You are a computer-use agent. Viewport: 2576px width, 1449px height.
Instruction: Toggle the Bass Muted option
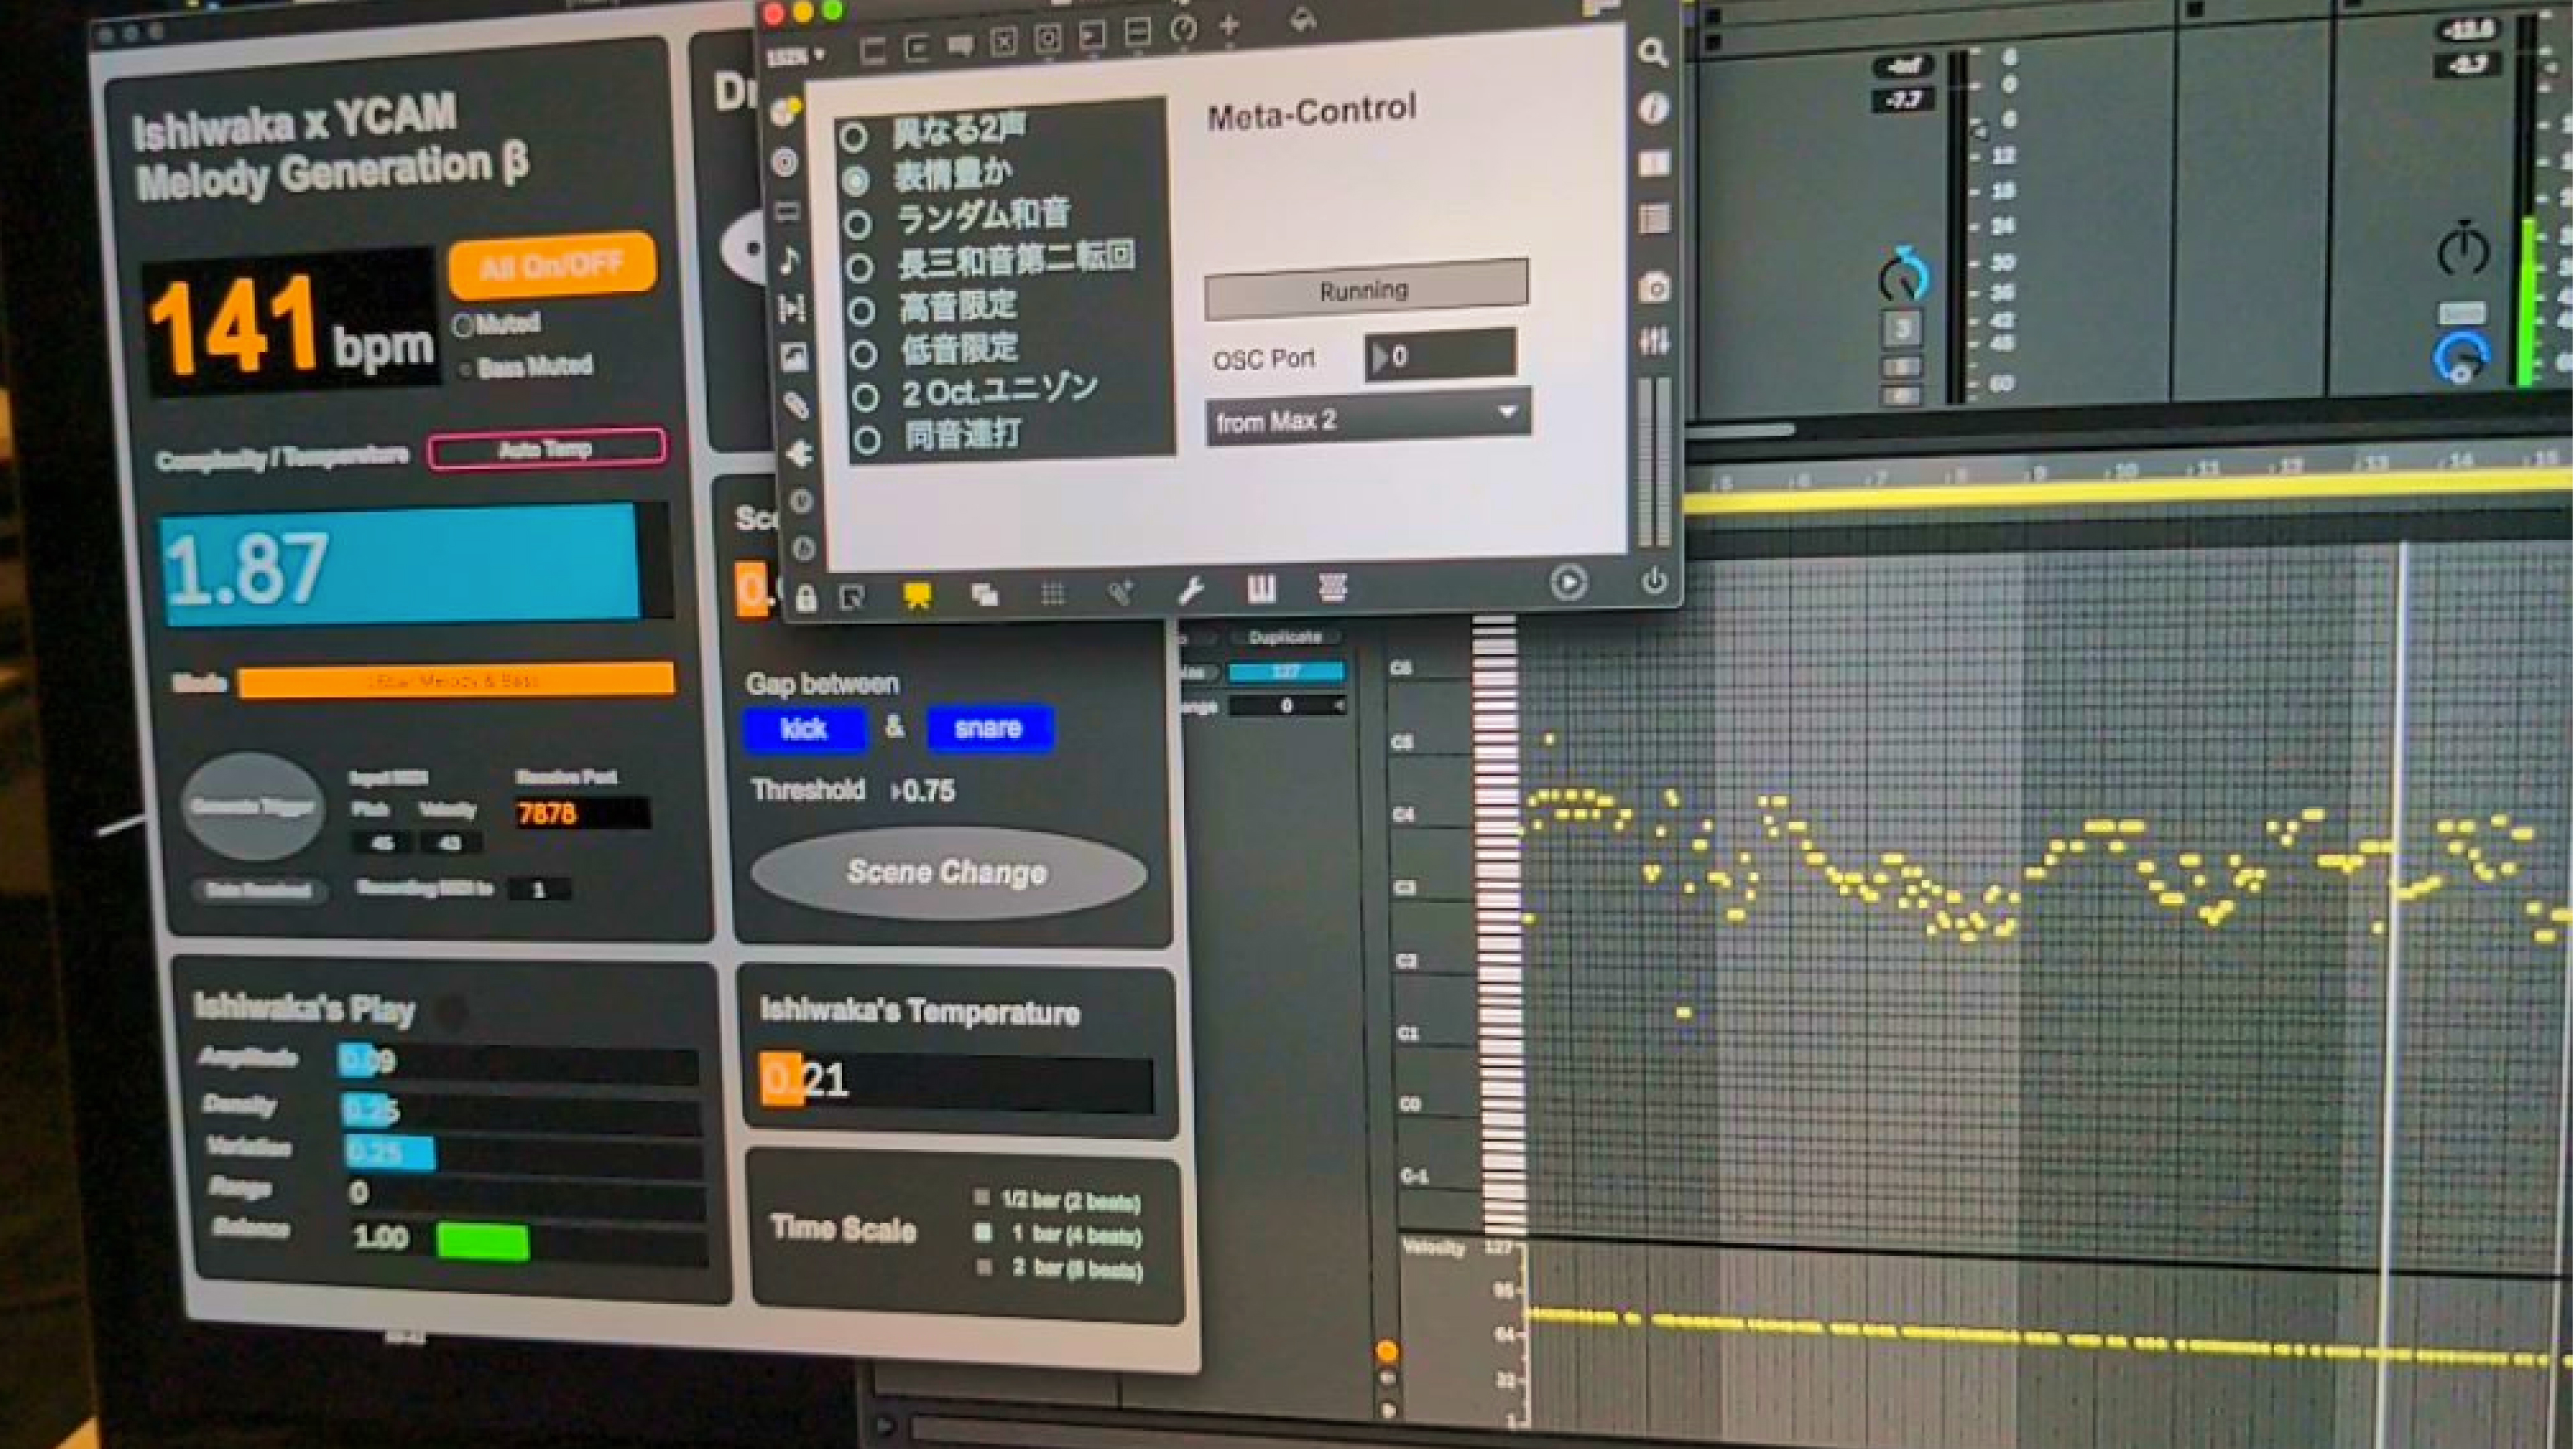click(465, 370)
